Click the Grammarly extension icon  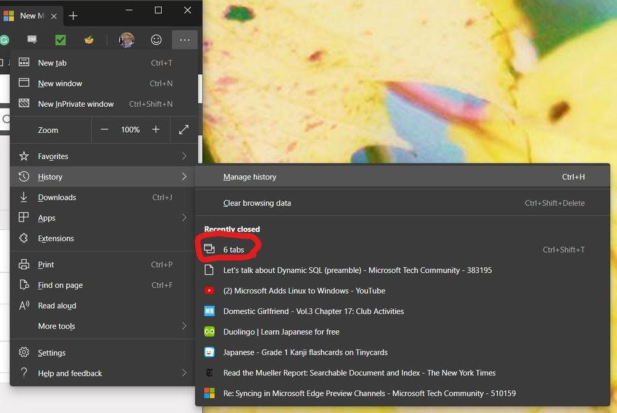coord(4,40)
